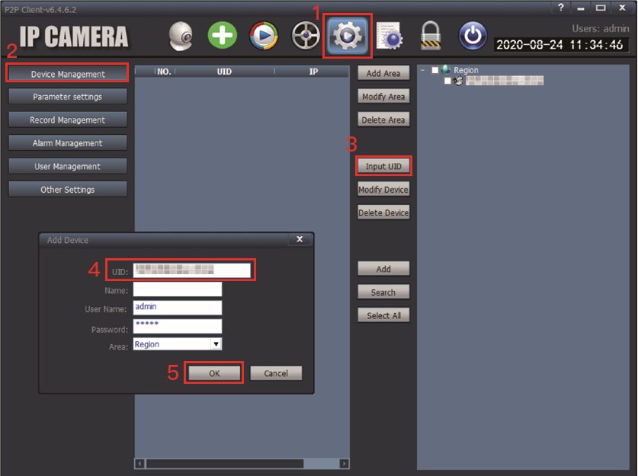The width and height of the screenshot is (638, 476).
Task: Close the Add Device dialog
Action: pos(300,239)
